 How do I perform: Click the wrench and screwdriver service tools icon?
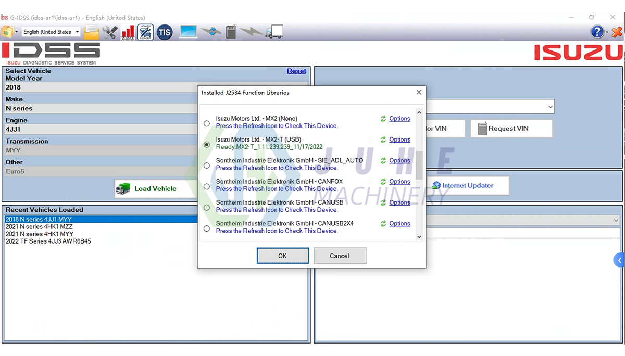[110, 32]
